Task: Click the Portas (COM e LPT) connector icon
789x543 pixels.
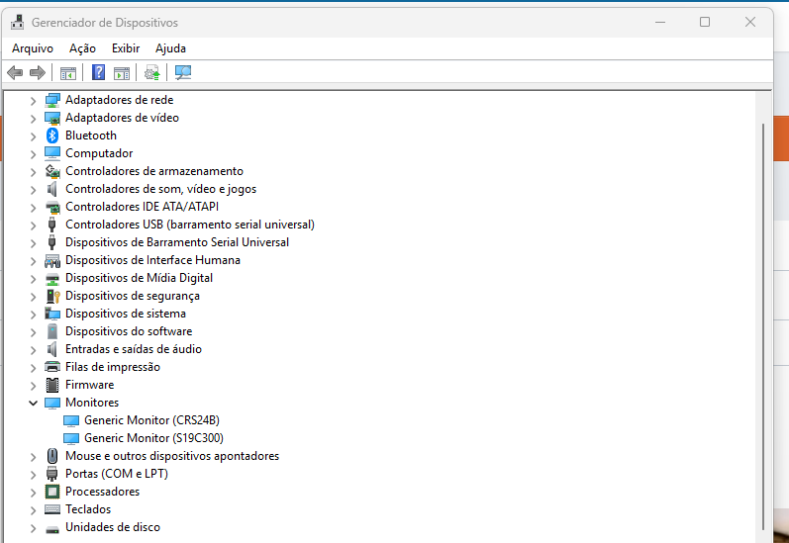Action: point(51,474)
